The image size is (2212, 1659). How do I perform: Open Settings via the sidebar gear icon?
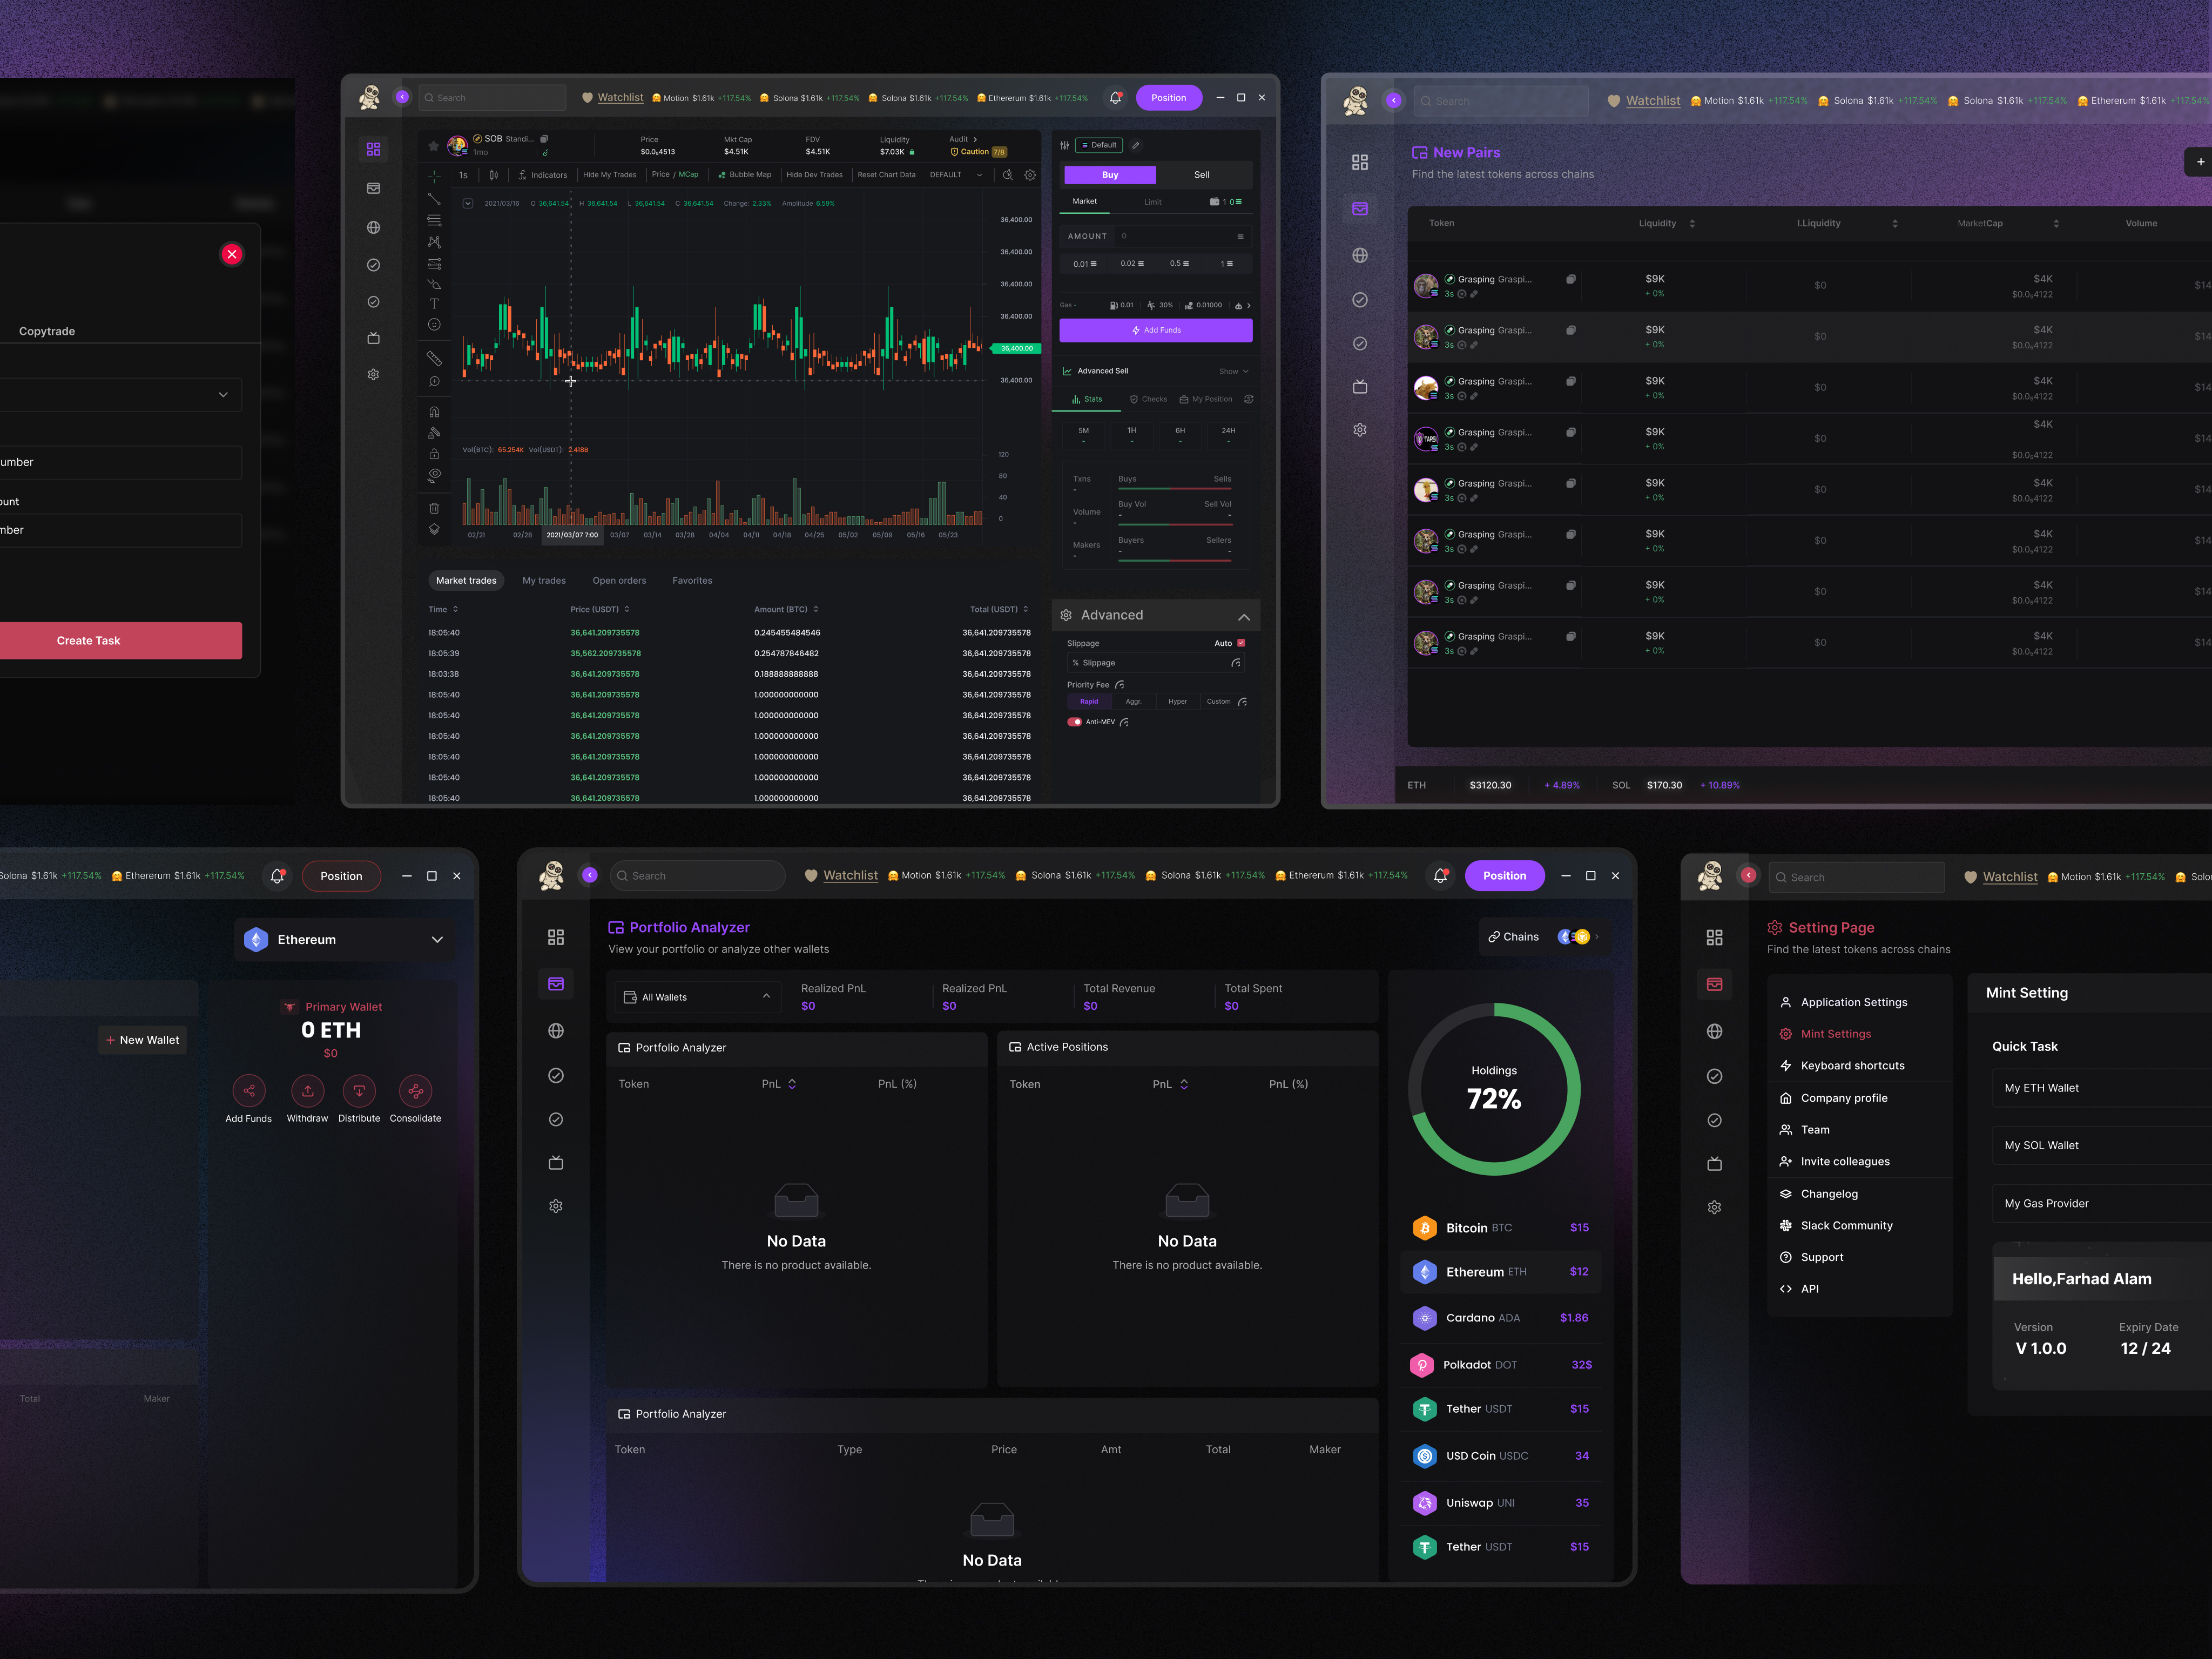coord(373,374)
